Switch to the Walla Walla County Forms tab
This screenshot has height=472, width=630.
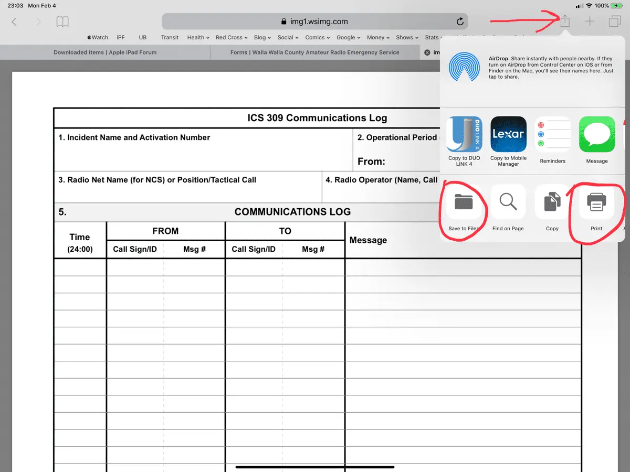[314, 52]
